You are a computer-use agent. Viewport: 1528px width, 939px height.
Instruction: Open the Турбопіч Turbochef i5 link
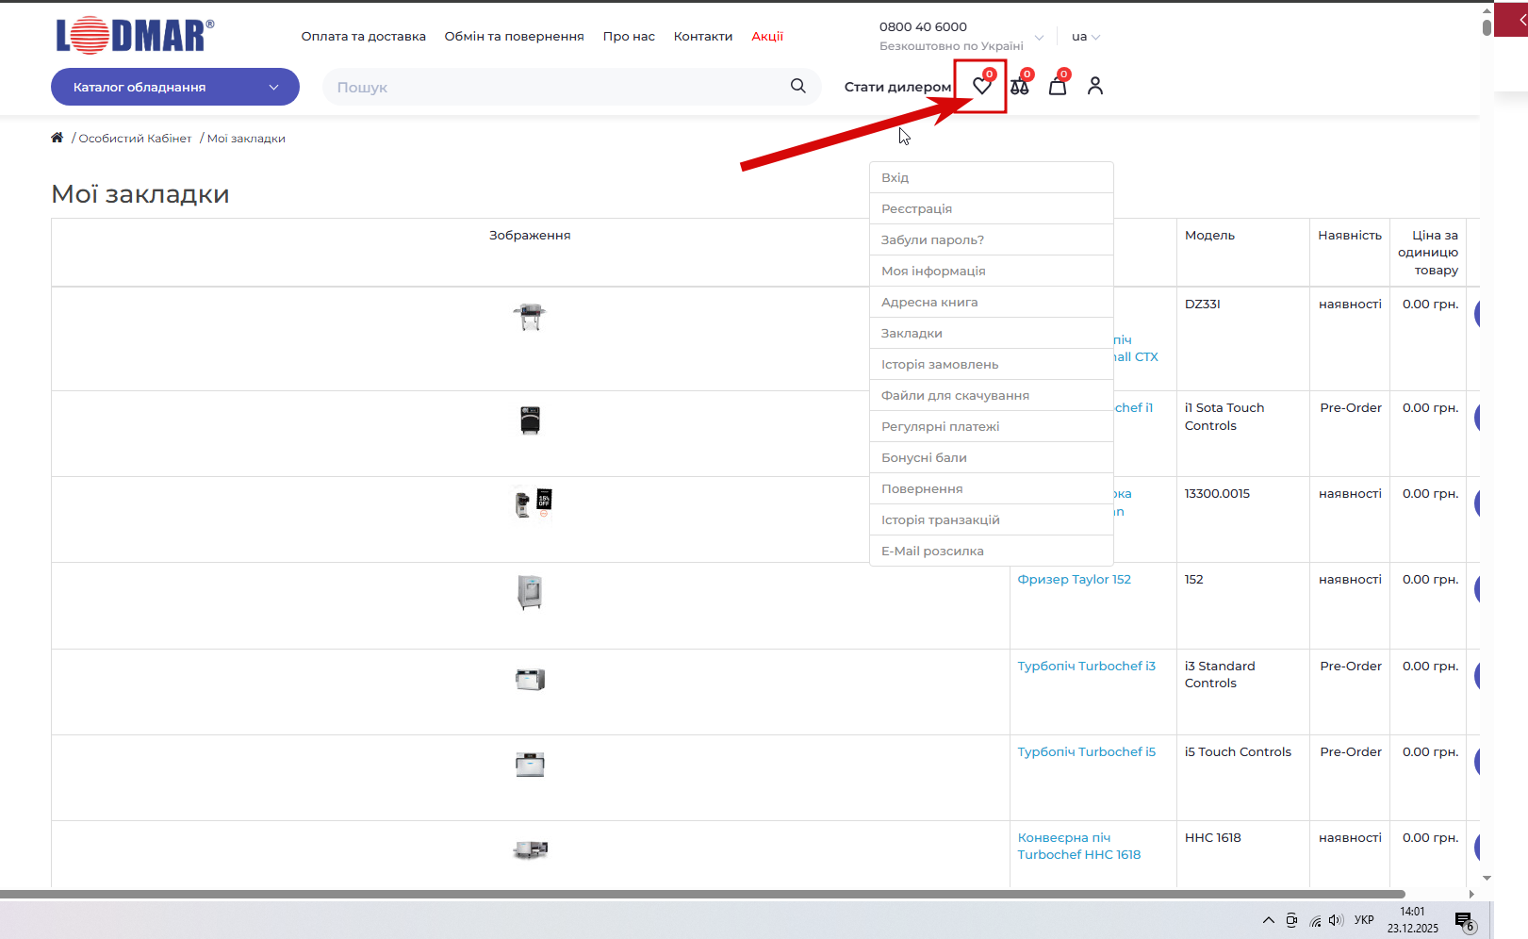pos(1087,752)
